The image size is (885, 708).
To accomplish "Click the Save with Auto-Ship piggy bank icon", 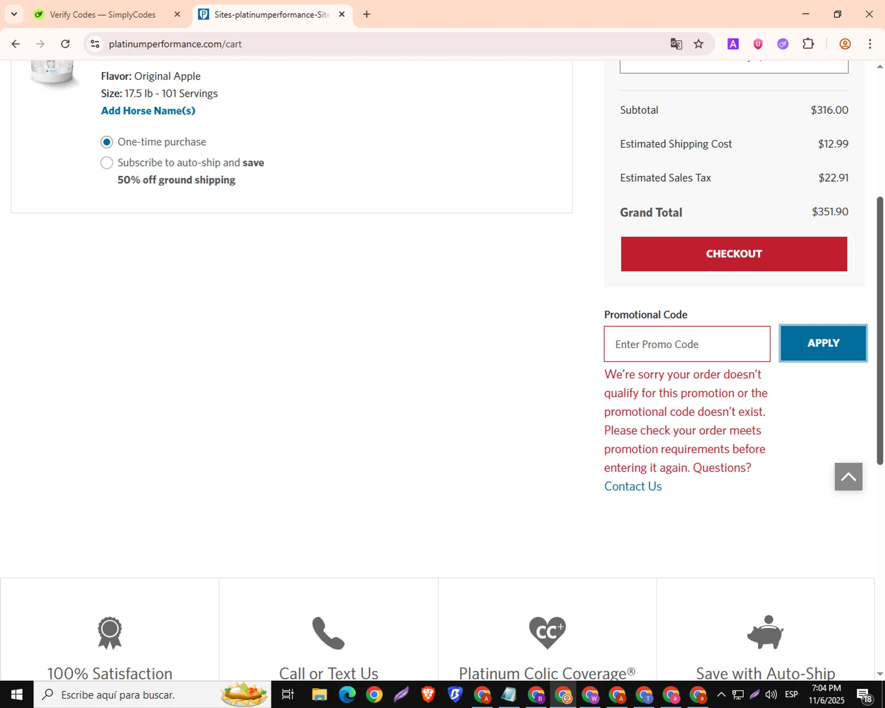I will point(765,632).
